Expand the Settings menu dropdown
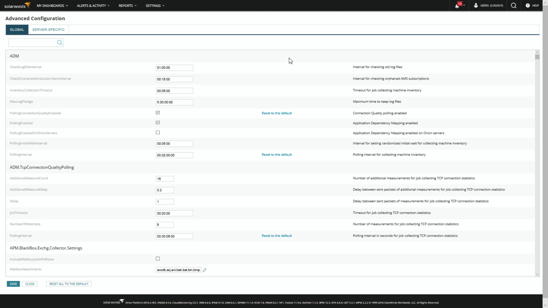The image size is (548, 308). 155,6
